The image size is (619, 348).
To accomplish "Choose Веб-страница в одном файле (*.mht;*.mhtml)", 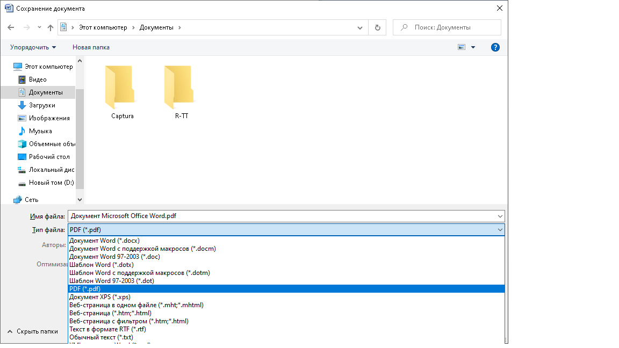I will point(286,305).
